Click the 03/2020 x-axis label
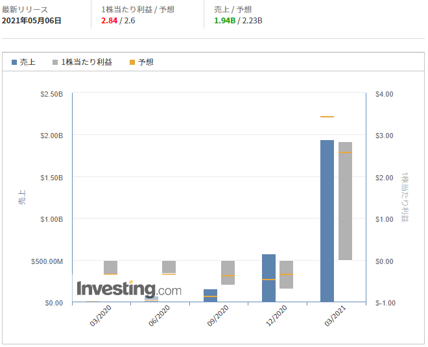 (101, 316)
